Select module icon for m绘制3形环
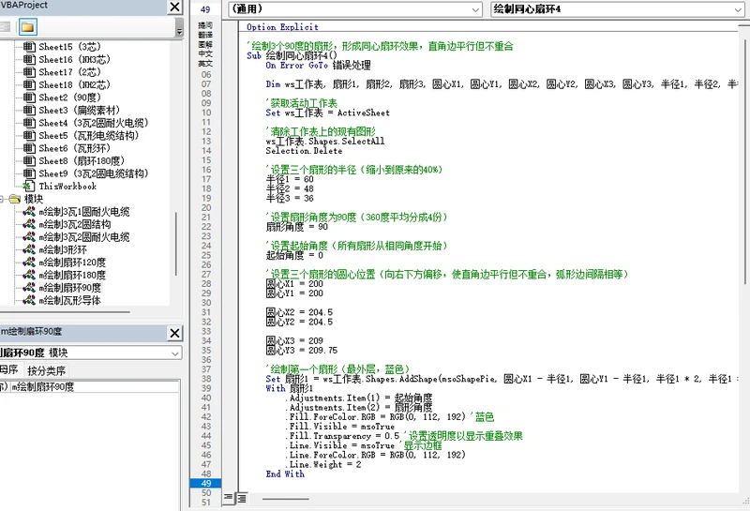Screen dimensions: 750x511 29,249
